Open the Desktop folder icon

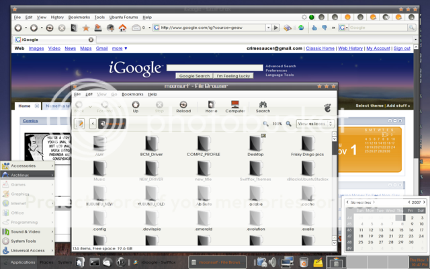pyautogui.click(x=255, y=143)
